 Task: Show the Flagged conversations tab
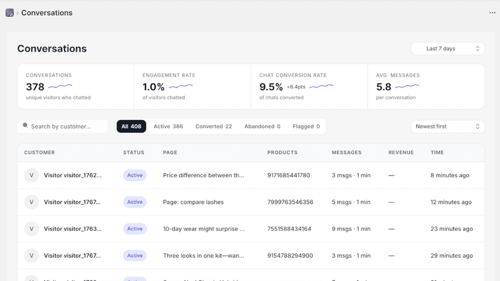(x=306, y=127)
